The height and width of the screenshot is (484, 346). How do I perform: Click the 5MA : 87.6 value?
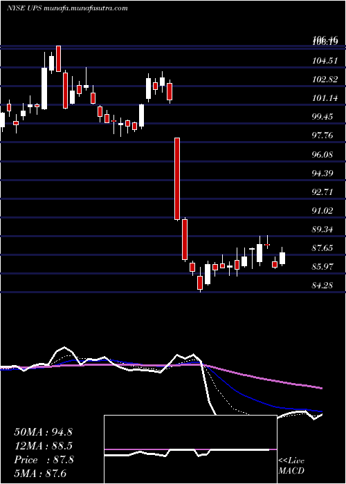[x=40, y=474]
